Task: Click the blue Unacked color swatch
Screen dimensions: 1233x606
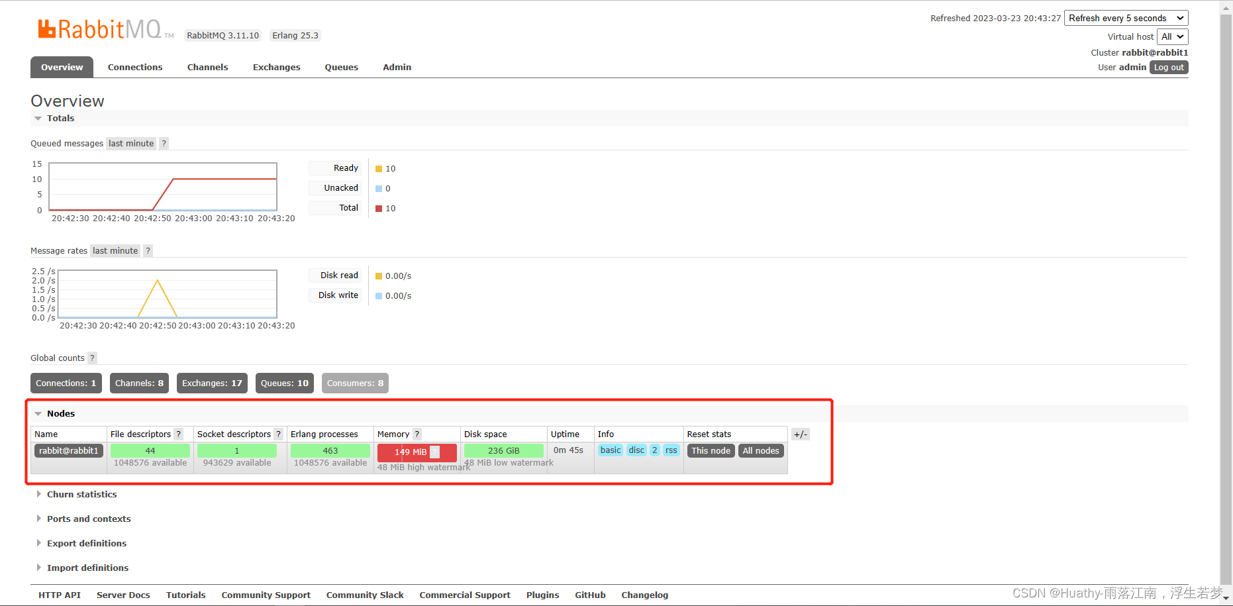Action: coord(379,189)
